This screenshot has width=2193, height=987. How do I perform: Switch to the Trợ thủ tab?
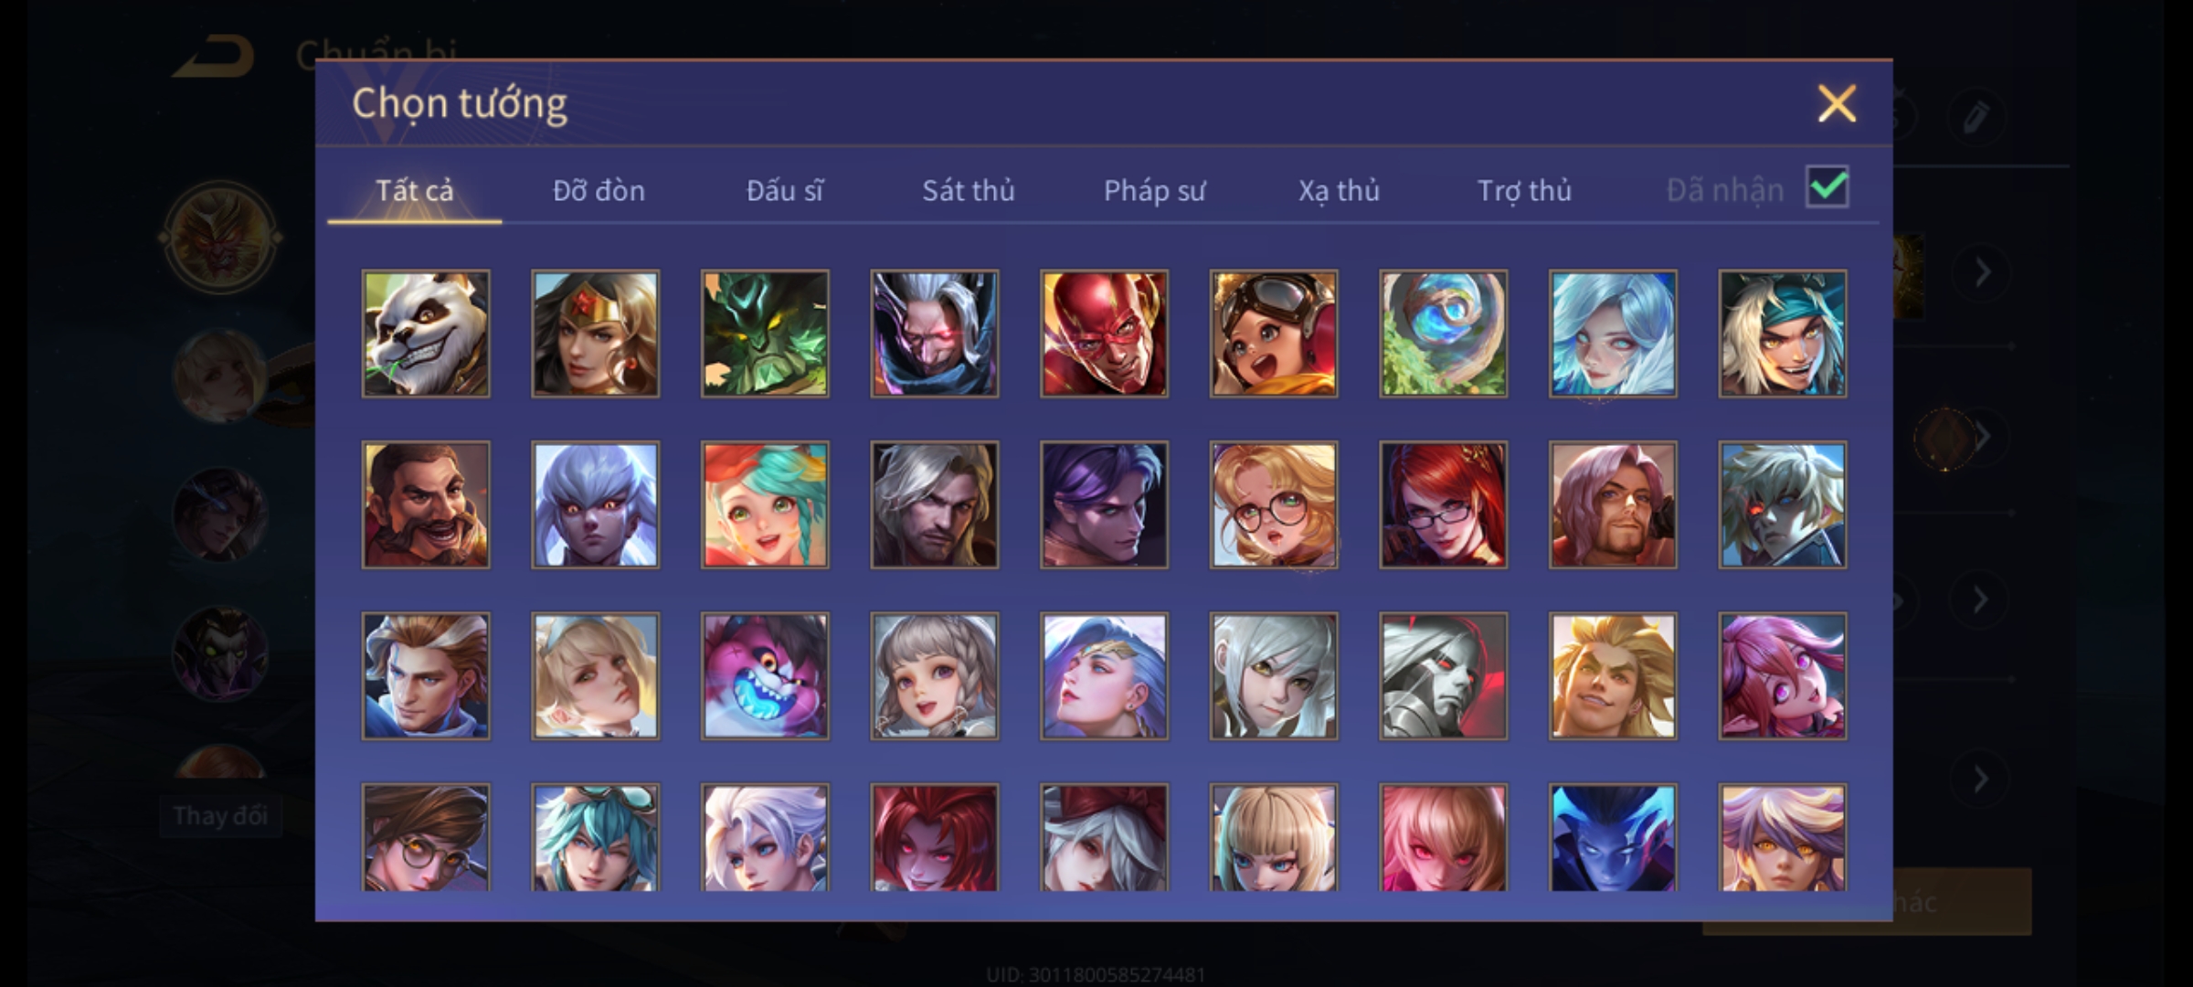tap(1524, 190)
